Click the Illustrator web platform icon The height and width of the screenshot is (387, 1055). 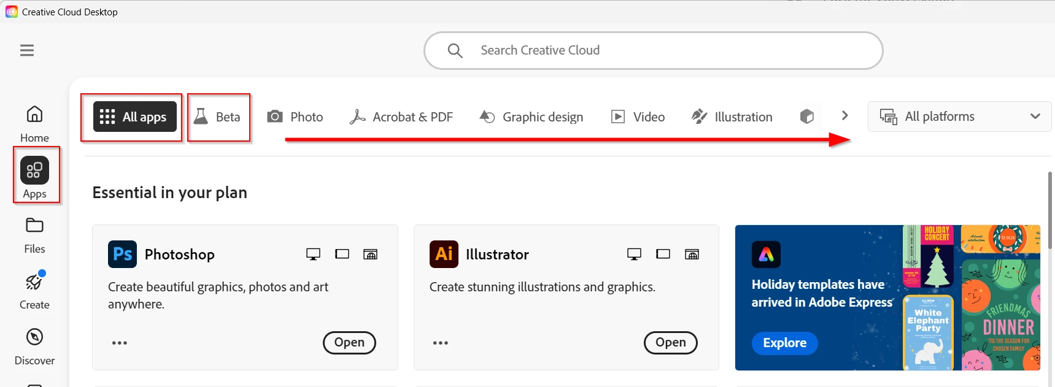point(692,254)
